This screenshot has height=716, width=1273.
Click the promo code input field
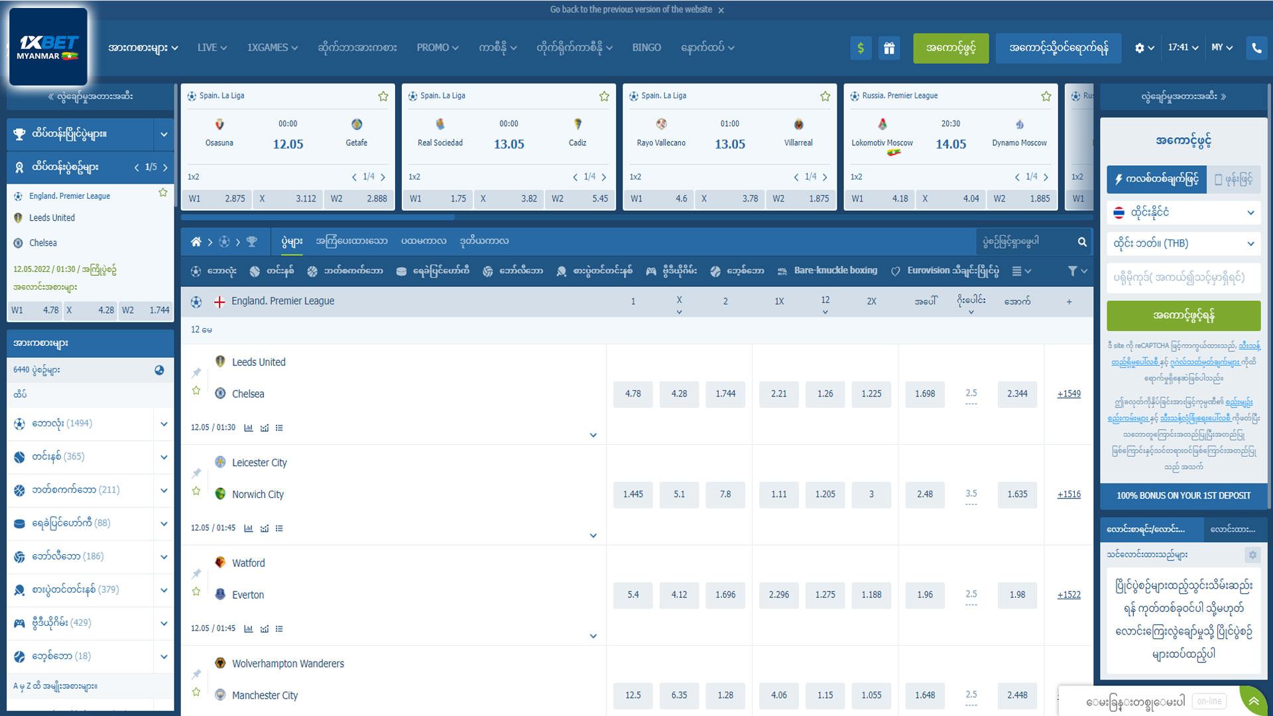click(x=1183, y=278)
